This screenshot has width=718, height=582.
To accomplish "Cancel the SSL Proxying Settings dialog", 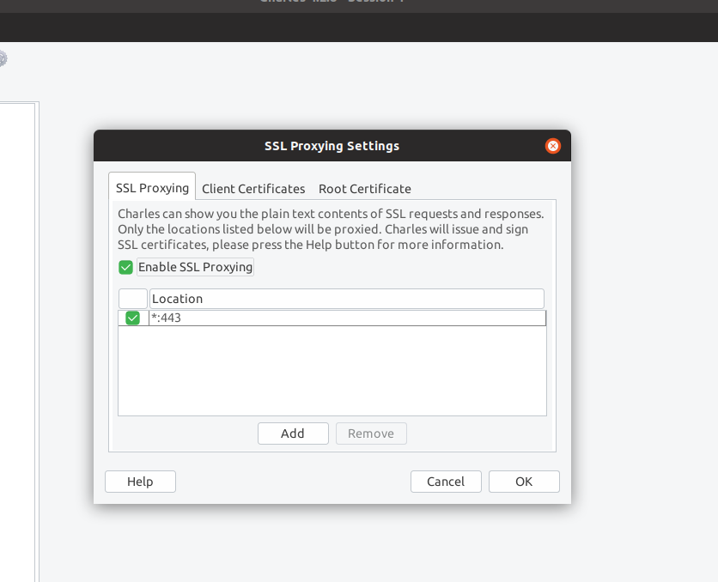I will 446,482.
